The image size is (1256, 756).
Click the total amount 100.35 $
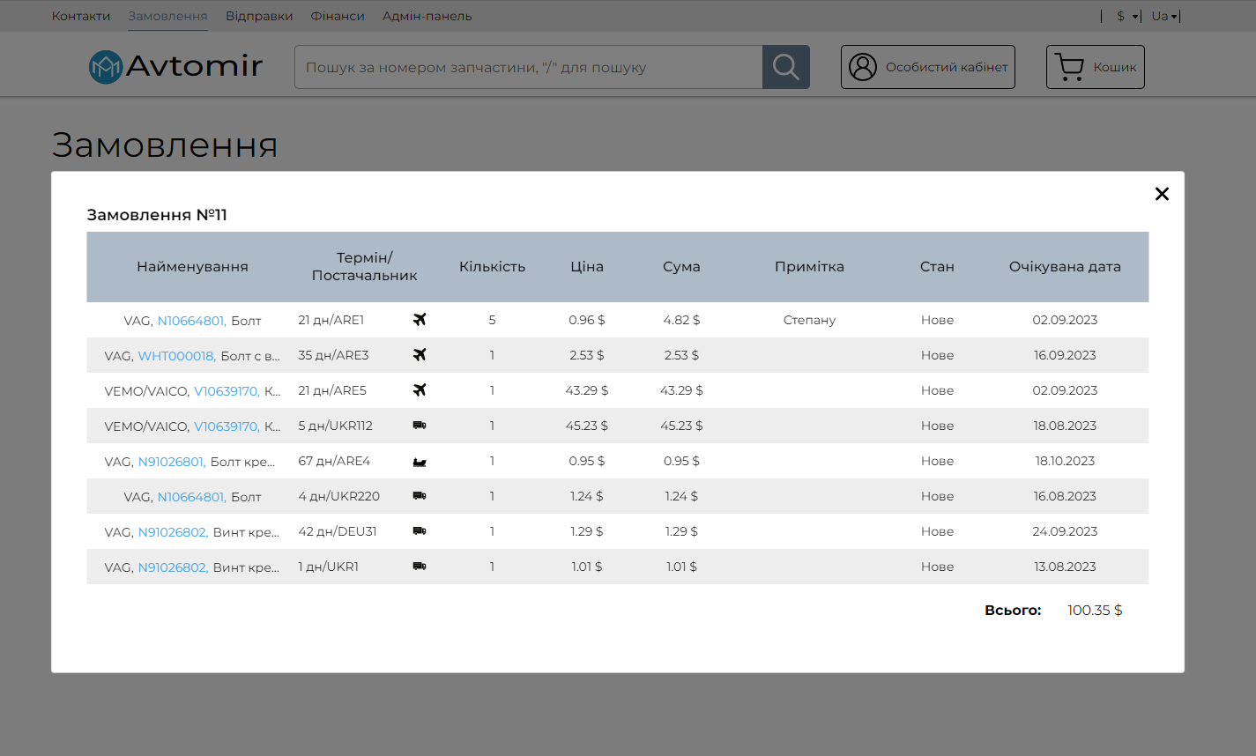[1095, 610]
